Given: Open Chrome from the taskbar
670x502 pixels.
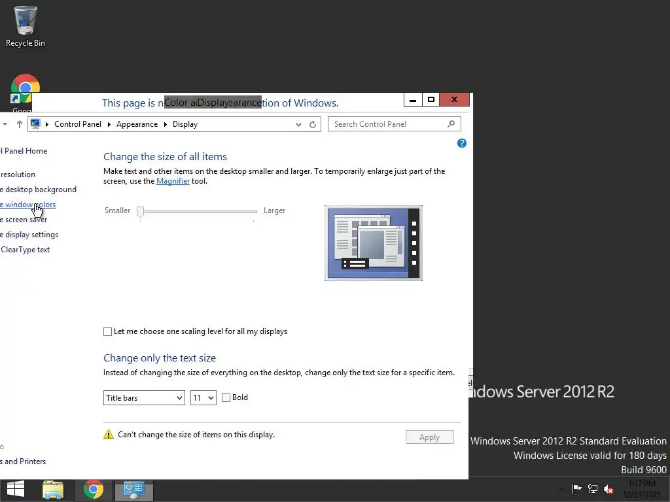Looking at the screenshot, I should (x=94, y=490).
